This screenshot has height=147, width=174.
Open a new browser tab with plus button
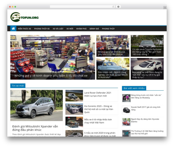coord(165,8)
